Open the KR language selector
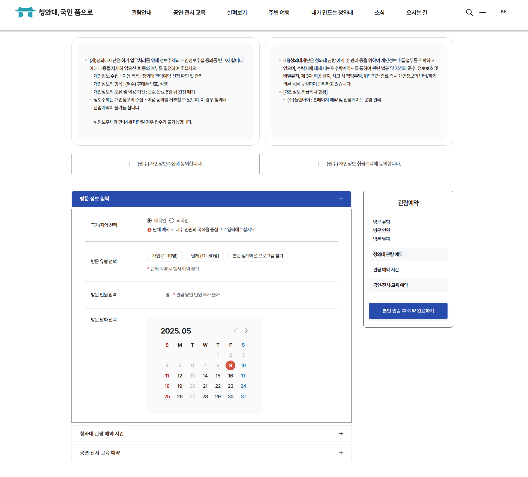 pos(503,12)
